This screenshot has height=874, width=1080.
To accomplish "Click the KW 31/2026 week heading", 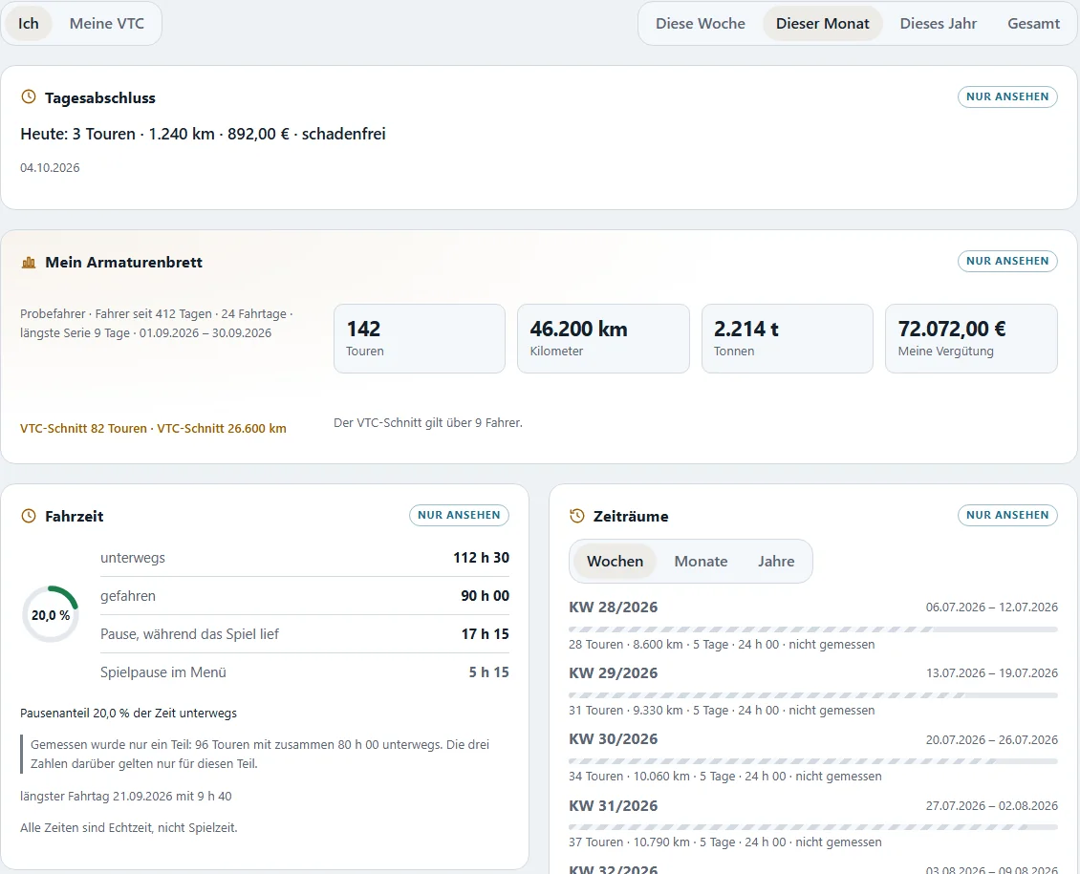I will point(613,806).
